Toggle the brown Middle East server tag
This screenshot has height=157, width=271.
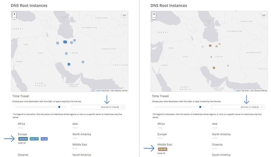[x=163, y=149]
